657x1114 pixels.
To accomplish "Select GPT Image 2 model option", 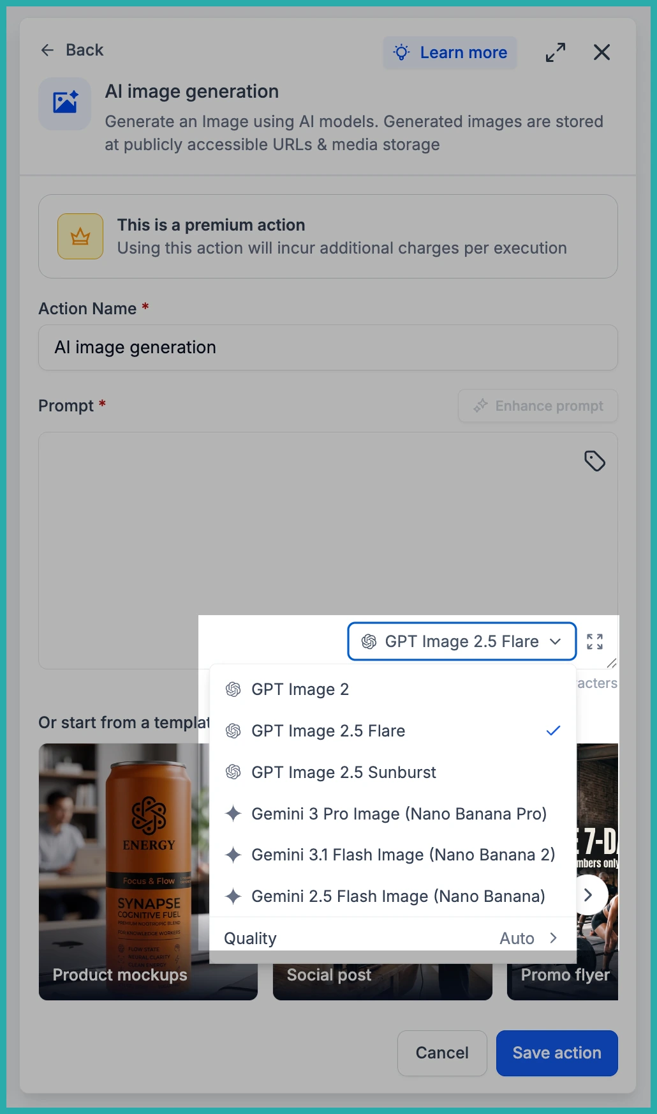I will (393, 689).
